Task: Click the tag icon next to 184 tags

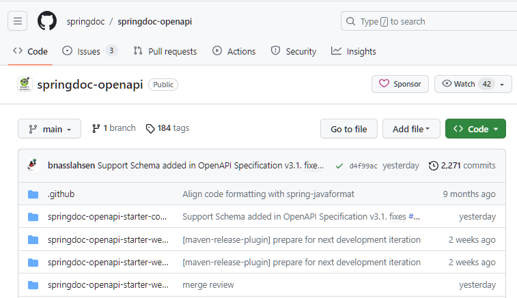Action: [x=150, y=128]
